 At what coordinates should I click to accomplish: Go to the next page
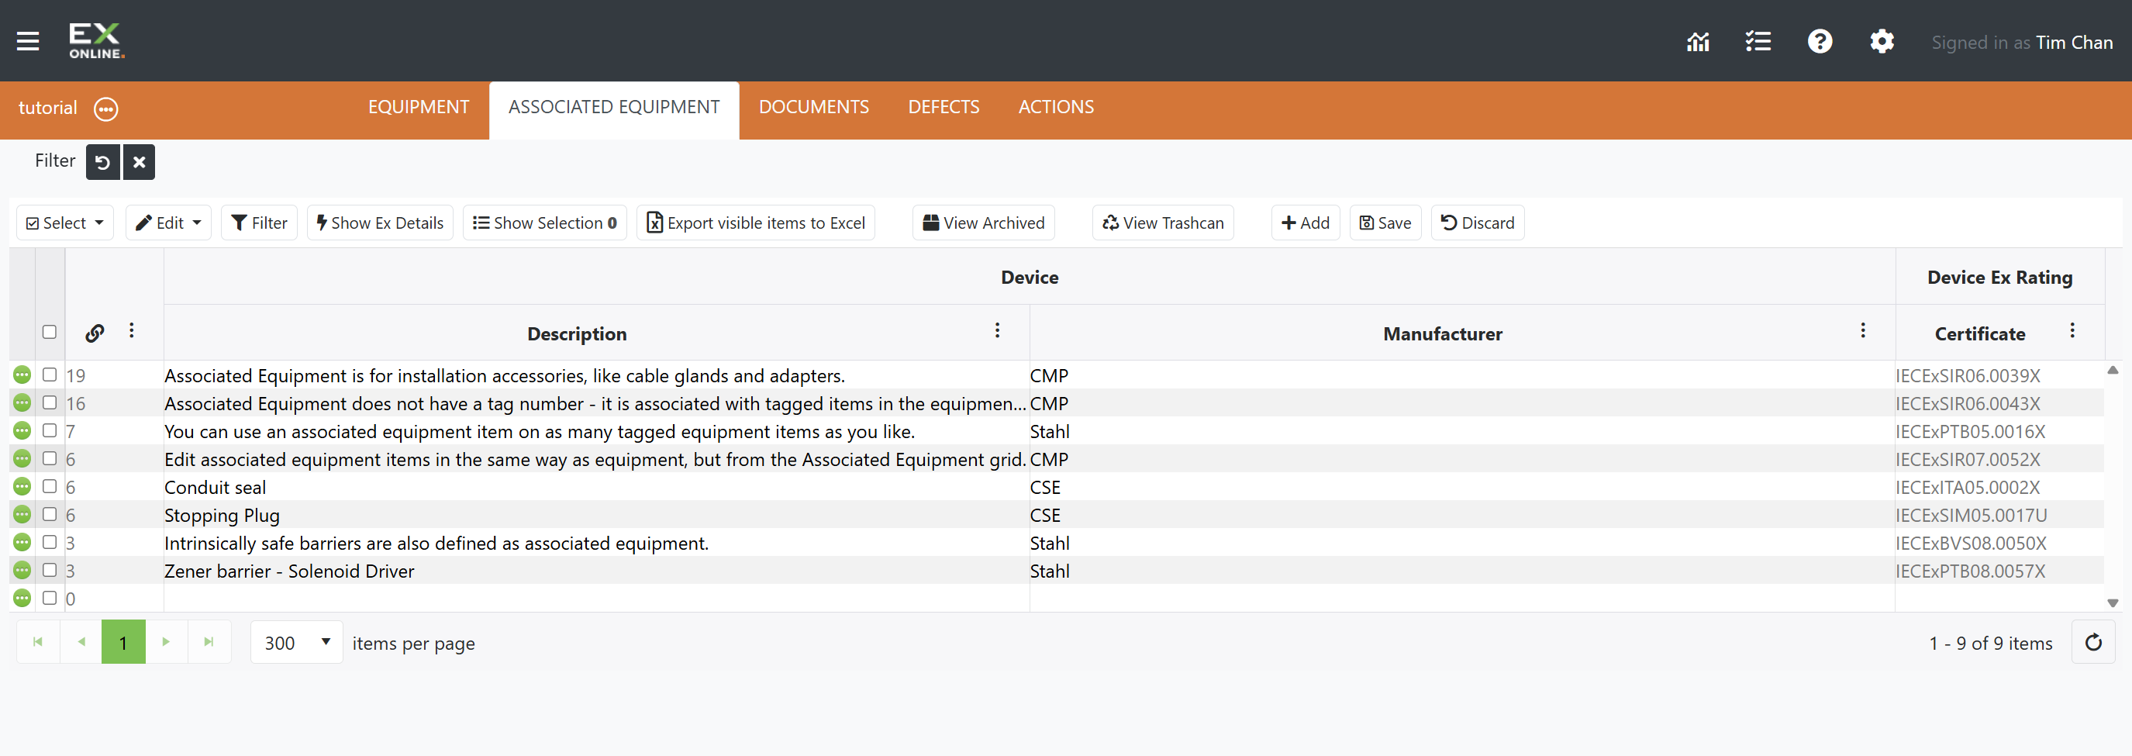click(167, 642)
